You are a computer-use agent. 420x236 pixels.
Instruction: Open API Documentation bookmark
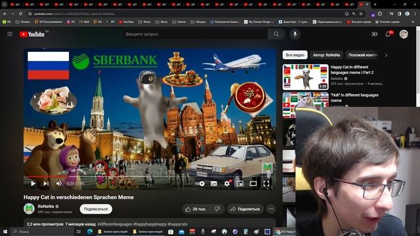coord(49,22)
